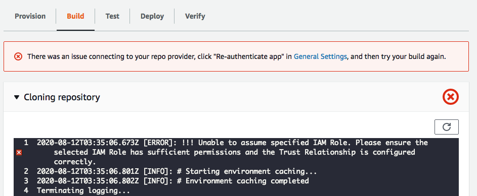Click the repo provider error message text
The image size is (477, 196).
(x=237, y=56)
